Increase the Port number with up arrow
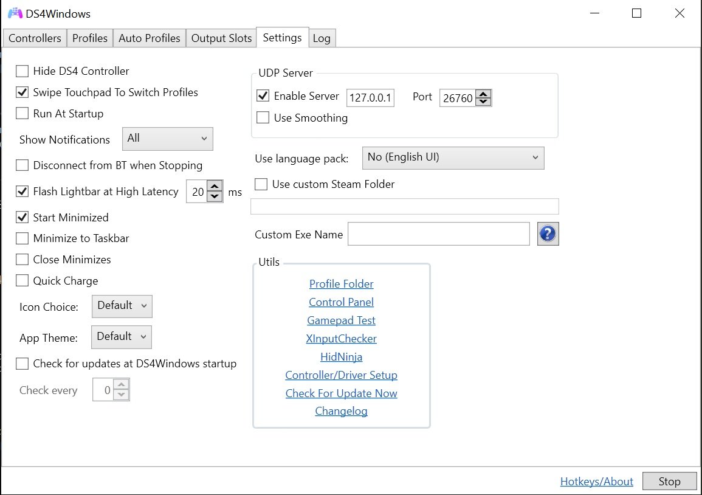The height and width of the screenshot is (495, 702). coord(483,94)
